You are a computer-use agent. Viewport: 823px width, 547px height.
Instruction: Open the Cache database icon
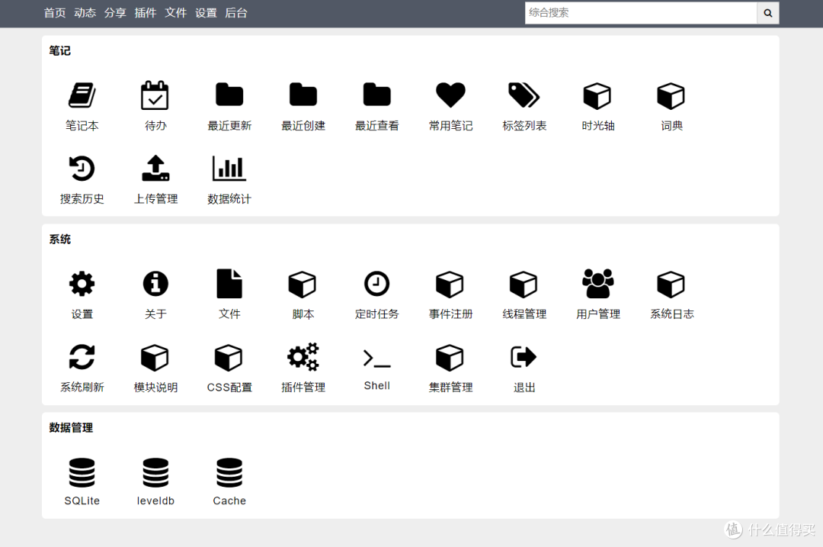[229, 472]
